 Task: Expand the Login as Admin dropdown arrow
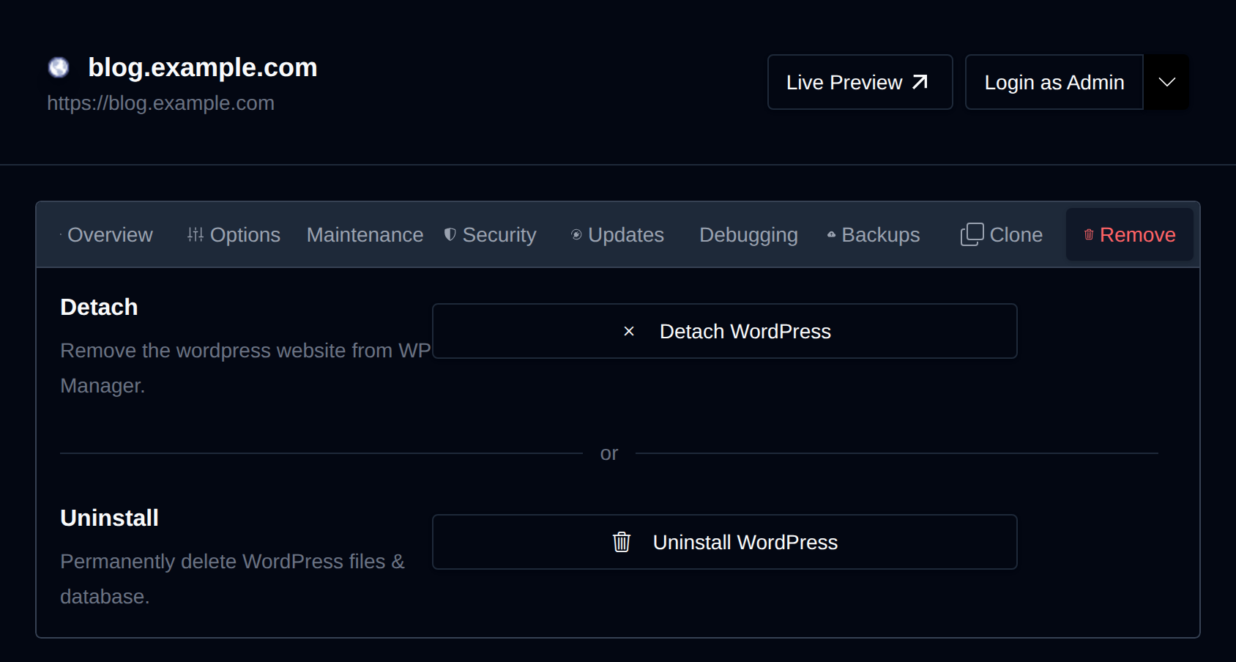(1167, 82)
